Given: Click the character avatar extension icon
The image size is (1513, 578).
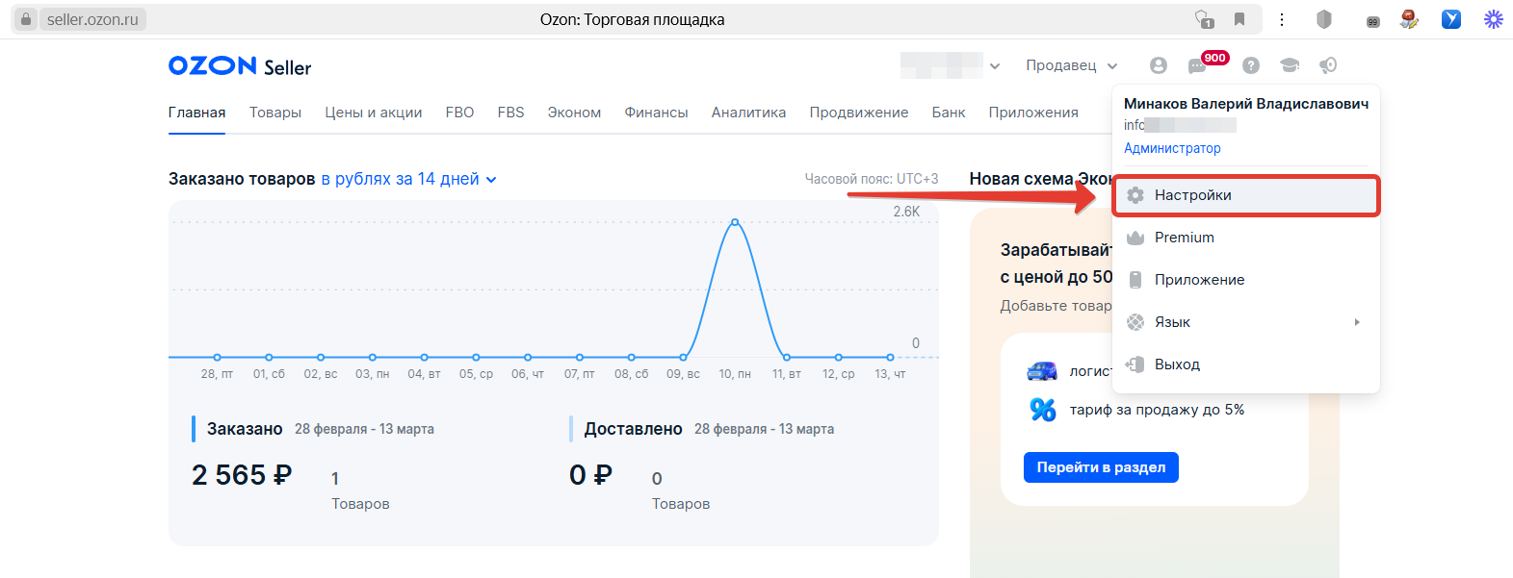Looking at the screenshot, I should click(x=1409, y=19).
